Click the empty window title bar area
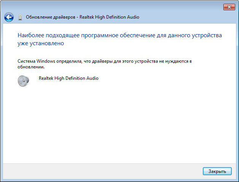239x182 pixels. [x=114, y=6]
